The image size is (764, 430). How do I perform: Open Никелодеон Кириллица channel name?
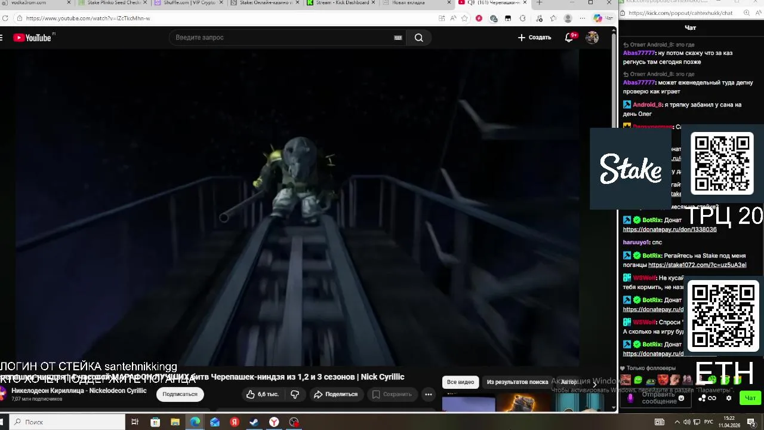[x=79, y=391]
